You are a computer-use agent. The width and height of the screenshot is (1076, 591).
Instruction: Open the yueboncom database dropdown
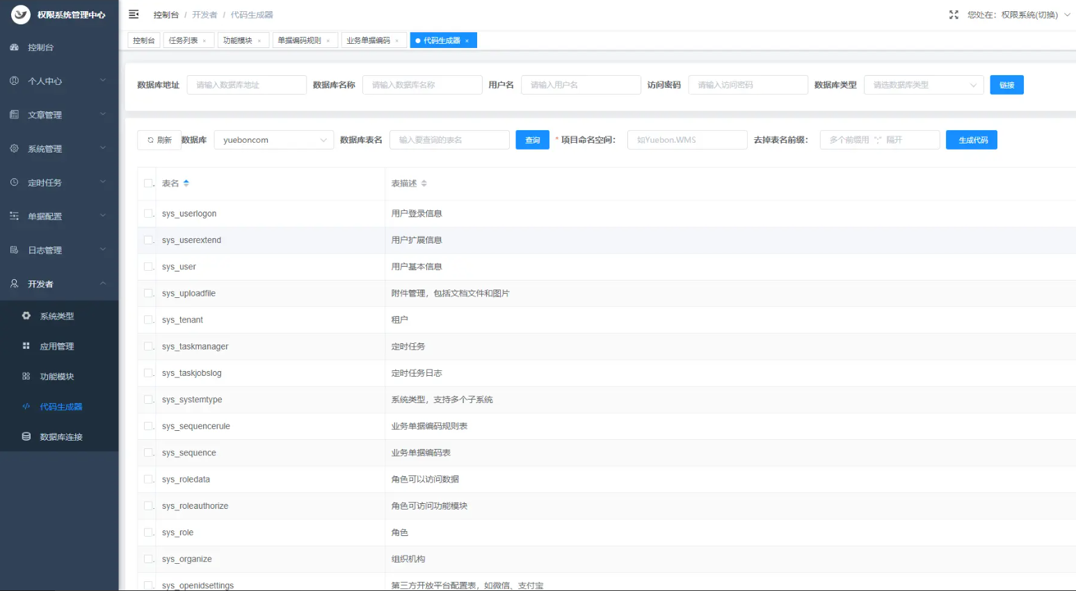[274, 140]
